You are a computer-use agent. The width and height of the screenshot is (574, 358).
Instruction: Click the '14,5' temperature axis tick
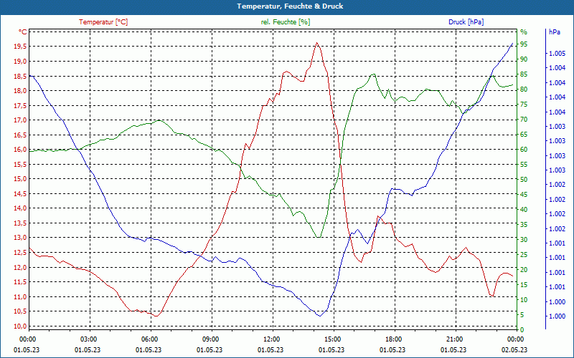click(x=20, y=194)
